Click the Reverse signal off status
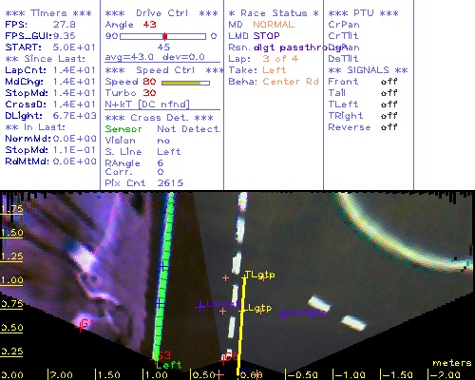 [389, 127]
